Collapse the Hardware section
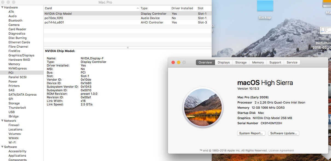The image size is (331, 161). (2, 7)
